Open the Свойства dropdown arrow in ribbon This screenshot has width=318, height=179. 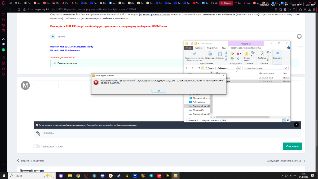[261, 60]
